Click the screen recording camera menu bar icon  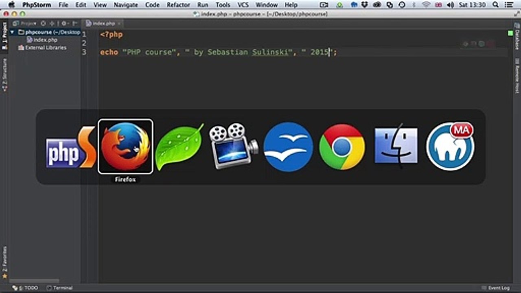[324, 5]
